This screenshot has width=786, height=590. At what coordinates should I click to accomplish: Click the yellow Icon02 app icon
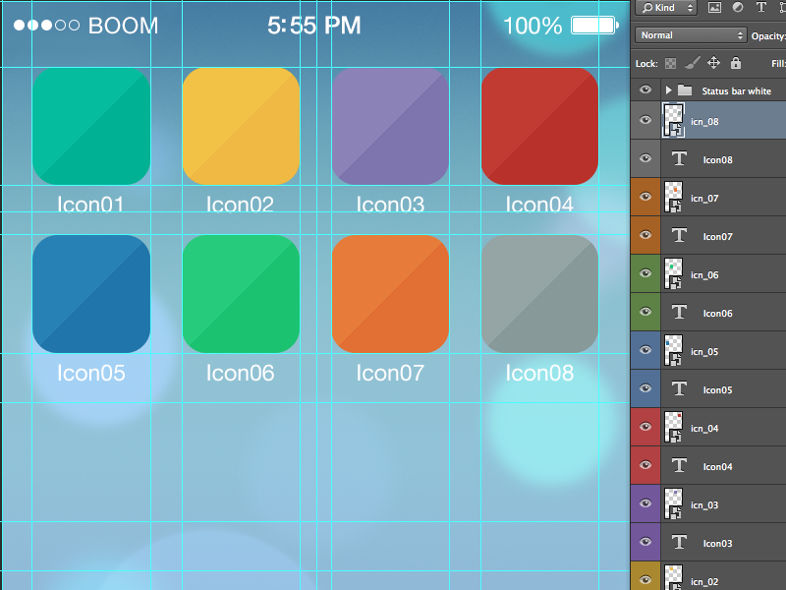pyautogui.click(x=241, y=127)
